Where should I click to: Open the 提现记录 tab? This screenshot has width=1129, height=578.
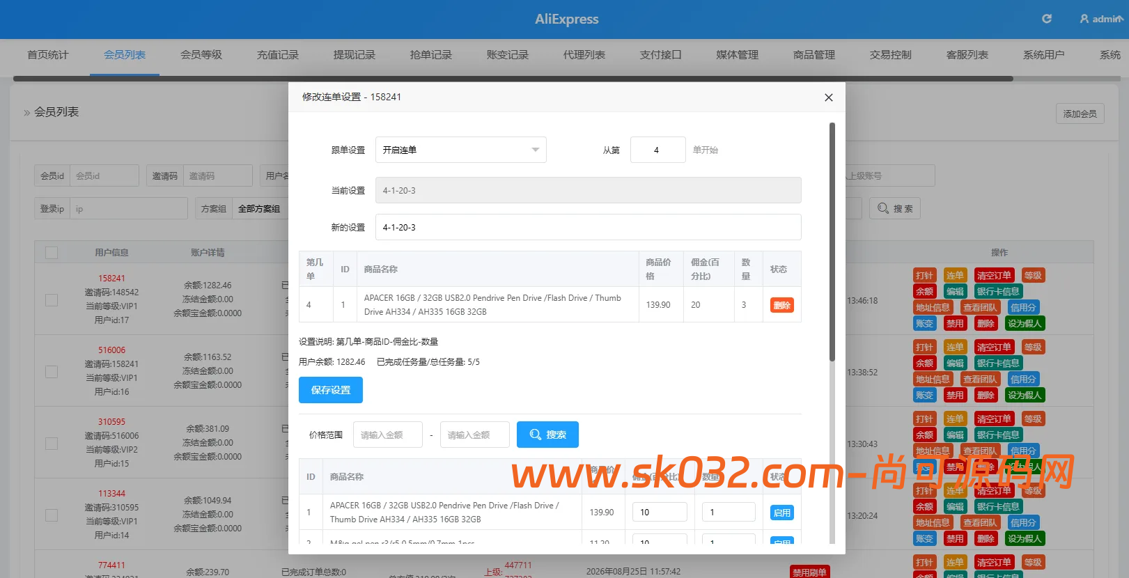point(355,55)
